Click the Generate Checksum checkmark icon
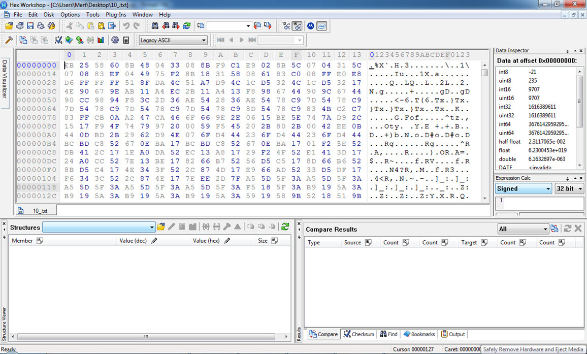 point(58,40)
